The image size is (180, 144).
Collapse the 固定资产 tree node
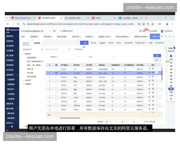tap(24, 54)
